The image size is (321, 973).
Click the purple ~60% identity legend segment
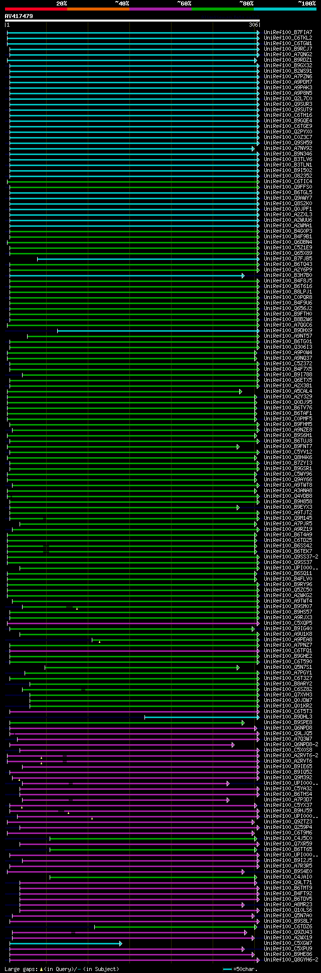click(160, 9)
